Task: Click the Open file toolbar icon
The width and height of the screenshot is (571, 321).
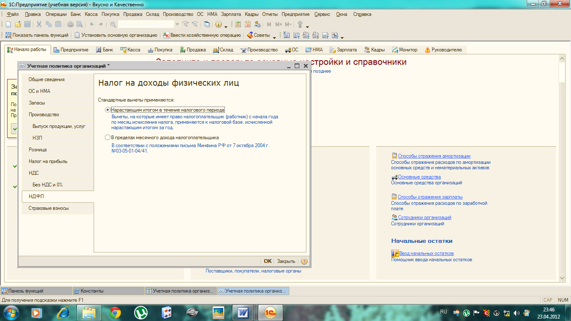Action: 18,25
